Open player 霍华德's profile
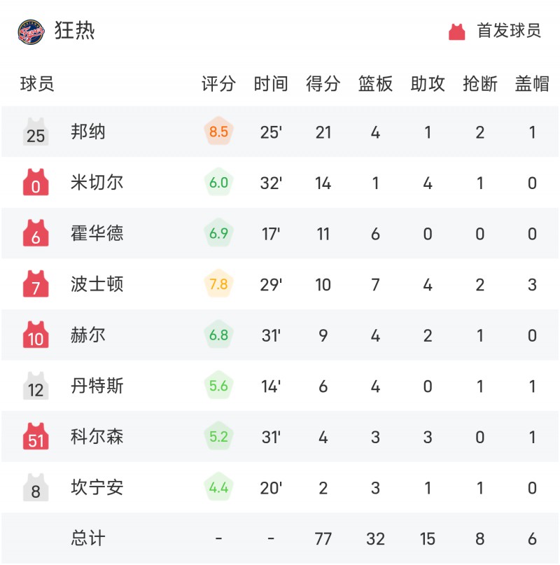560x565 pixels. tap(97, 233)
